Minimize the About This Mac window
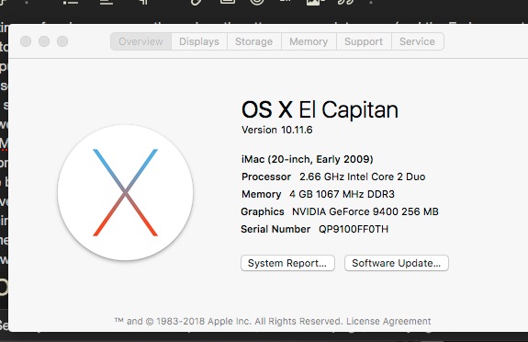Viewport: 528px width, 342px height. pos(44,41)
